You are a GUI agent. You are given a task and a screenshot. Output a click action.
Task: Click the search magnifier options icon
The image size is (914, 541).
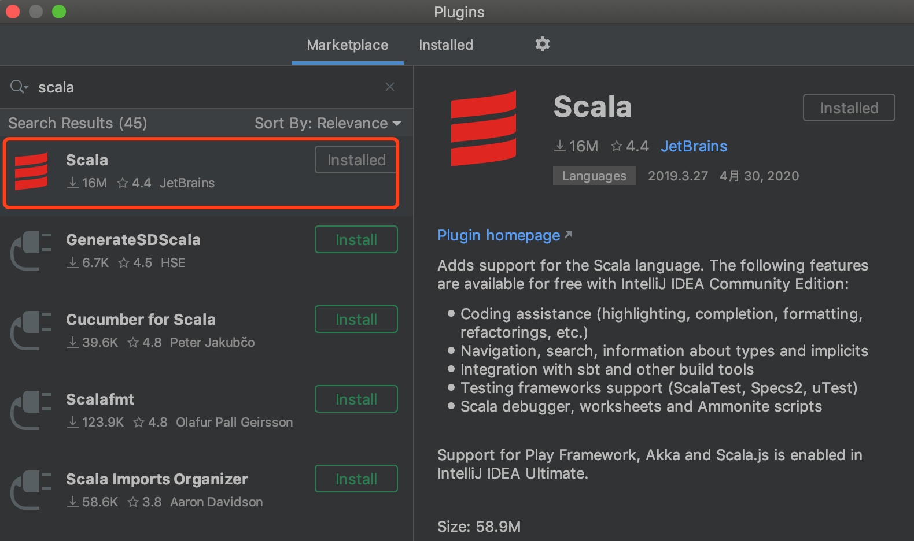point(19,87)
